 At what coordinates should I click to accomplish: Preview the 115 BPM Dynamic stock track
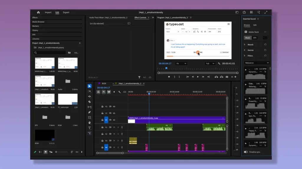246,70
